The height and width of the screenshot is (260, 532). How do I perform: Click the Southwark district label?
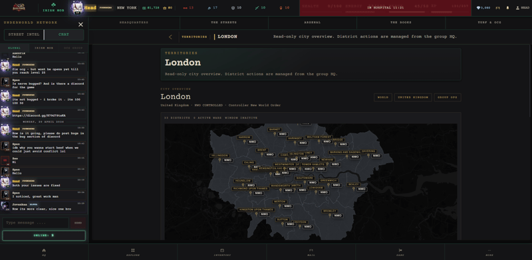pos(305,178)
